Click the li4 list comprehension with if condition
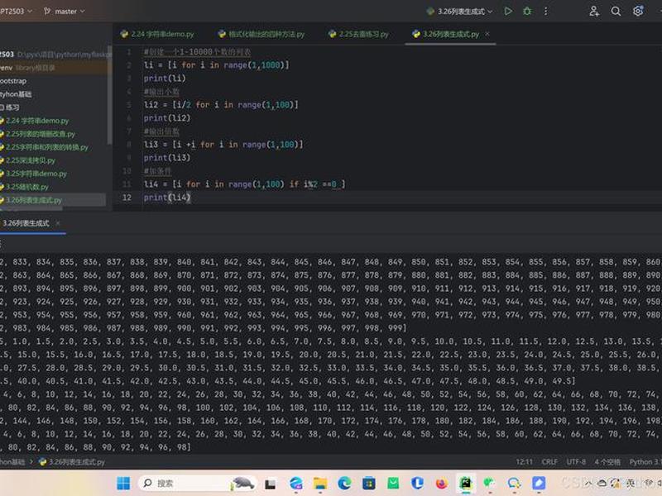Screen dimensions: 662x496 click(x=244, y=184)
